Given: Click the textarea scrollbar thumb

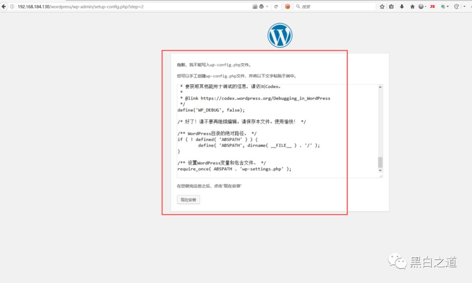Looking at the screenshot, I should (380, 162).
